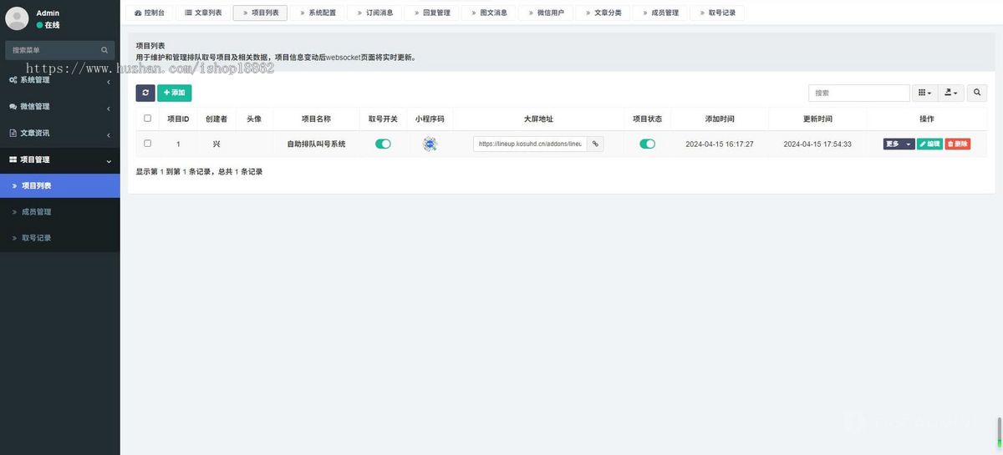Click the 2024-04-15 16:17:27 timestamp cell

720,144
